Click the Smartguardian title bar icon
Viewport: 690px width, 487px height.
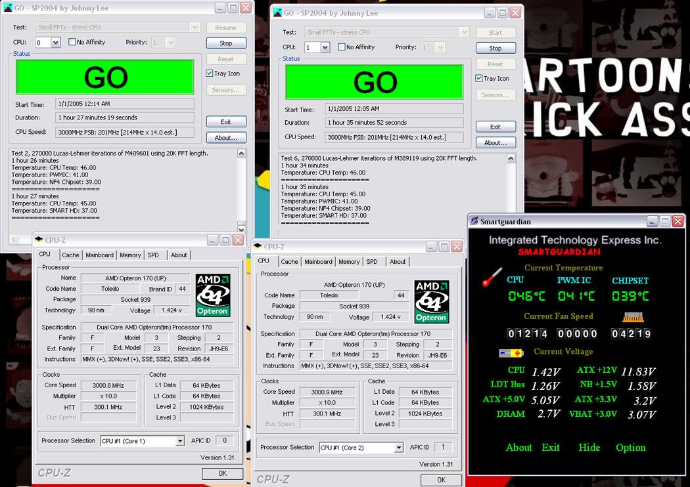click(x=474, y=221)
